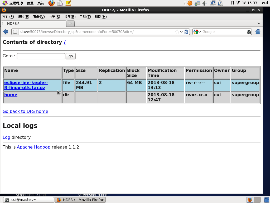Viewport: 270px width, 203px height.
Task: Open the 应用程序 panel menu
Action: coord(16,3)
